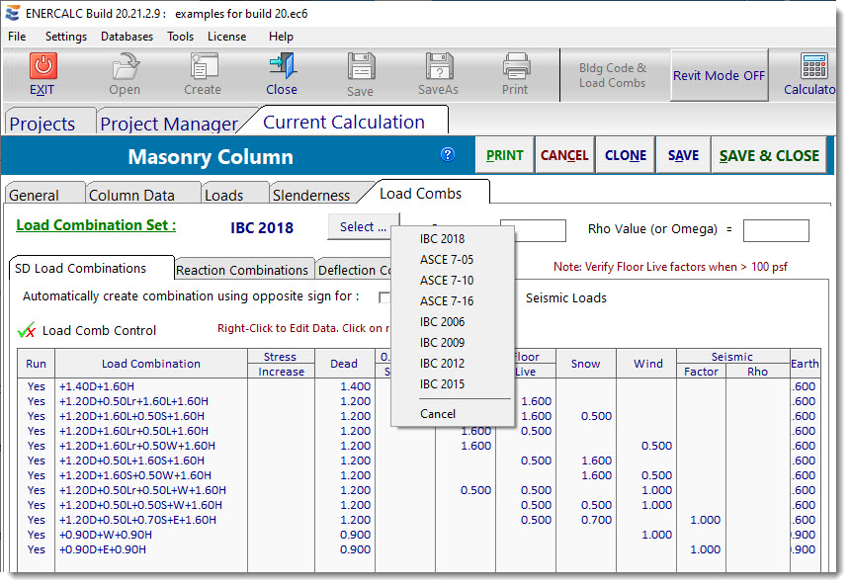Click the help question mark on Masonry Column
This screenshot has width=851, height=587.
(448, 155)
